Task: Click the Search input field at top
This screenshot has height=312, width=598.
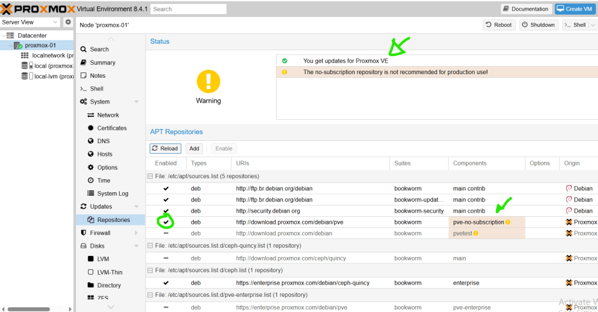Action: click(x=188, y=9)
